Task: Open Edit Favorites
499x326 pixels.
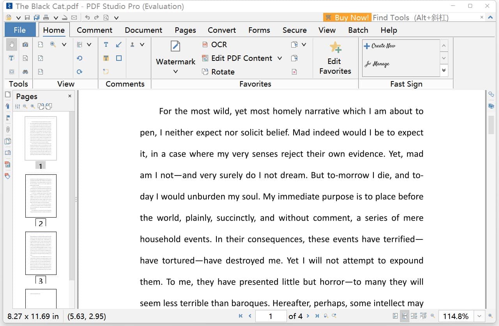Action: (335, 58)
